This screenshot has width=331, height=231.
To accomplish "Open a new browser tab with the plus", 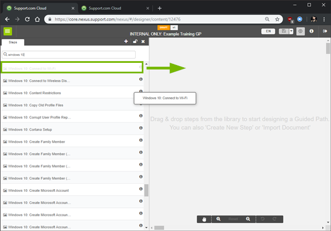I will click(159, 8).
